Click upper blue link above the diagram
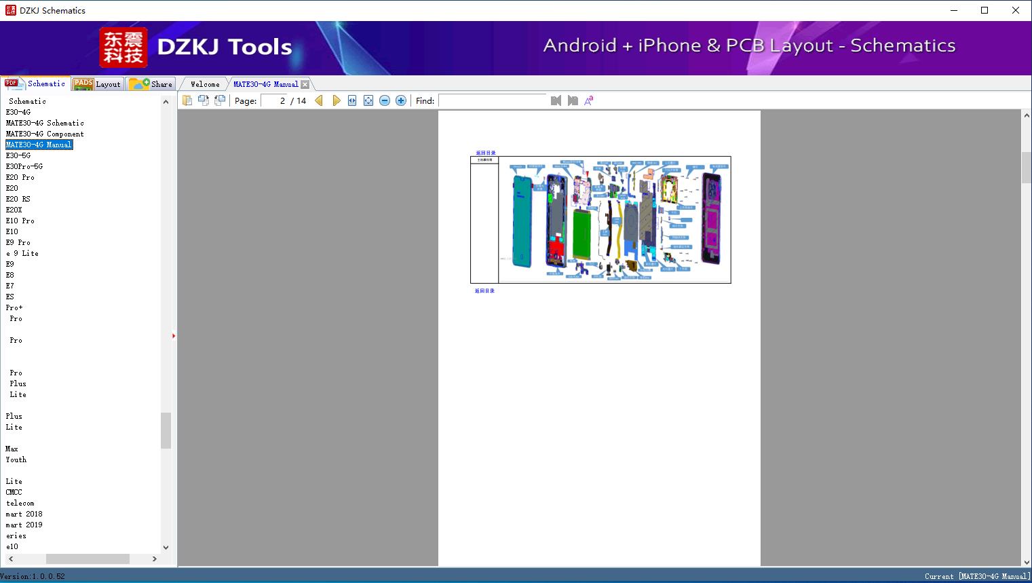The image size is (1032, 583). point(486,153)
